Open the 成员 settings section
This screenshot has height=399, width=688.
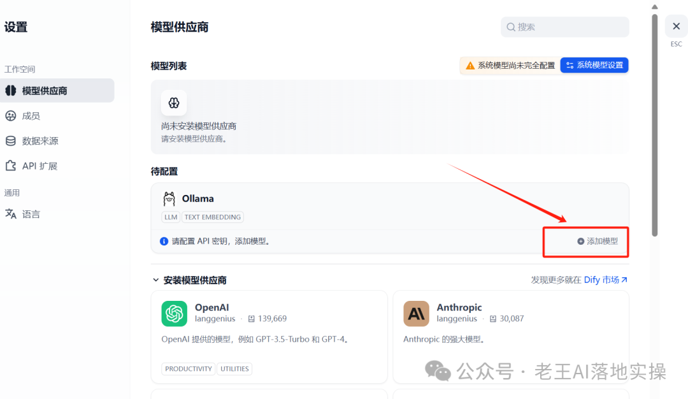[x=32, y=115]
